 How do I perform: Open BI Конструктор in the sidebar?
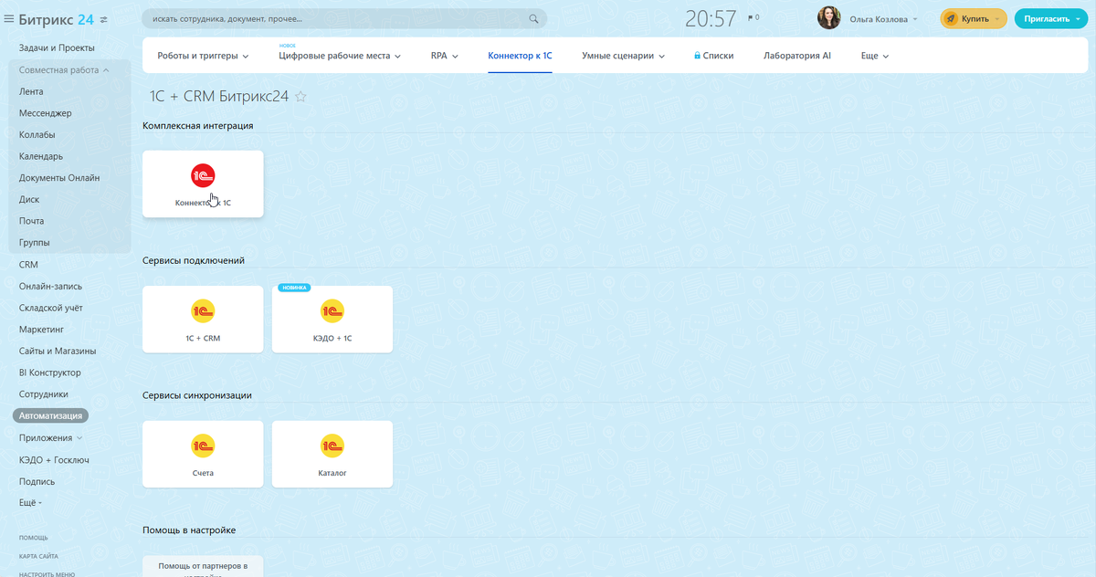pyautogui.click(x=50, y=372)
